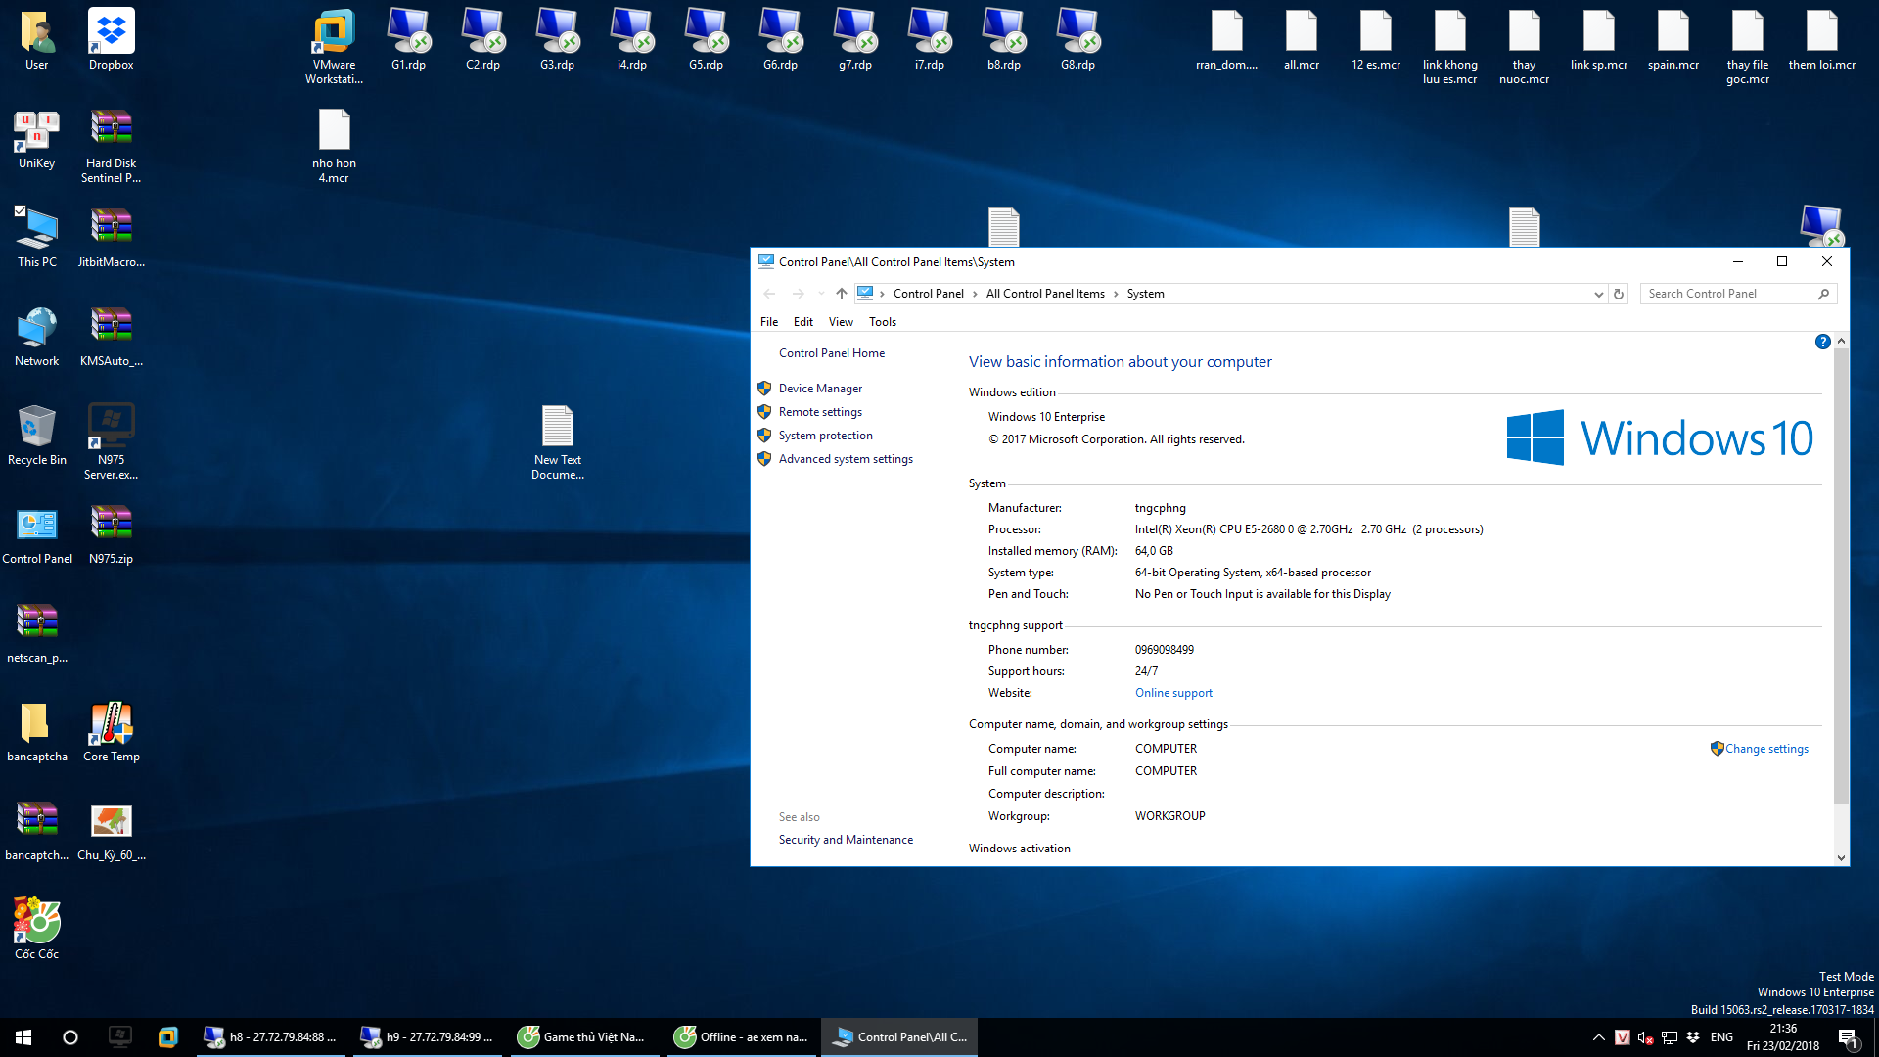
Task: Switch to h9 - 27.72.79.84:99 taskbar window
Action: tap(427, 1037)
